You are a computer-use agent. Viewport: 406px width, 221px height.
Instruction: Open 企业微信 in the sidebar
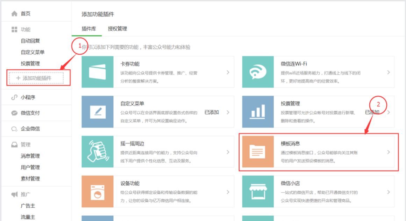click(30, 129)
